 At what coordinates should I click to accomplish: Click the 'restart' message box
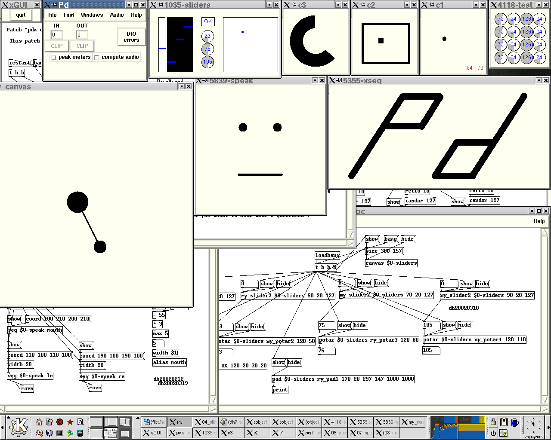[20, 63]
